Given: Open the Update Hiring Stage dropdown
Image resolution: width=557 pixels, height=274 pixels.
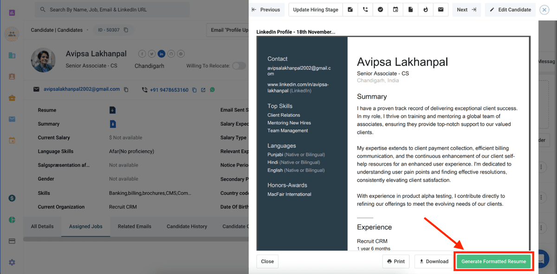Looking at the screenshot, I should 316,10.
